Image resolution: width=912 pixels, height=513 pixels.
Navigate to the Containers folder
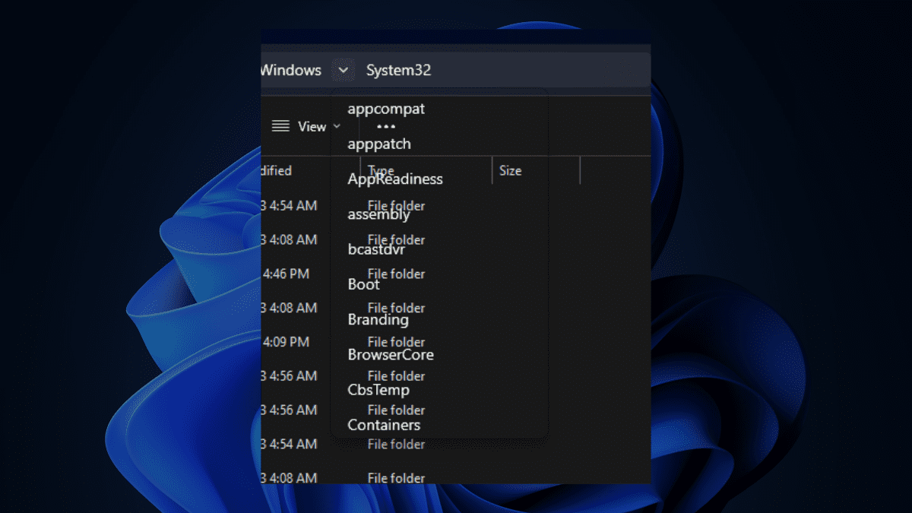384,424
